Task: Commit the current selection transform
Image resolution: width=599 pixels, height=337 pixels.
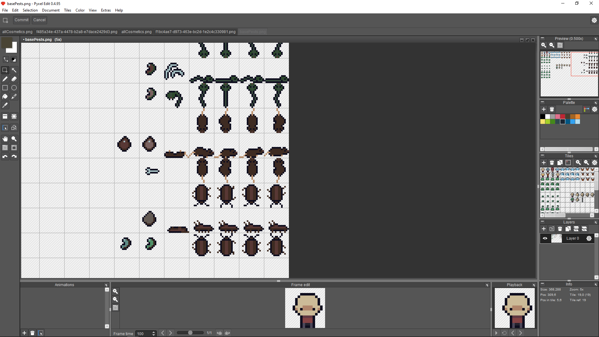Action: [22, 20]
